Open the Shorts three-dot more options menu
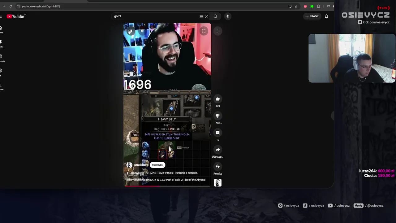396x223 pixels. coord(218,31)
